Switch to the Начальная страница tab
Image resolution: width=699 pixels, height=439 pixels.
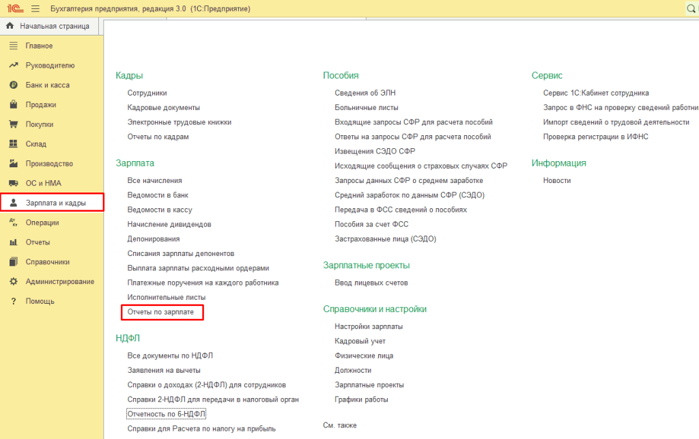pos(54,27)
